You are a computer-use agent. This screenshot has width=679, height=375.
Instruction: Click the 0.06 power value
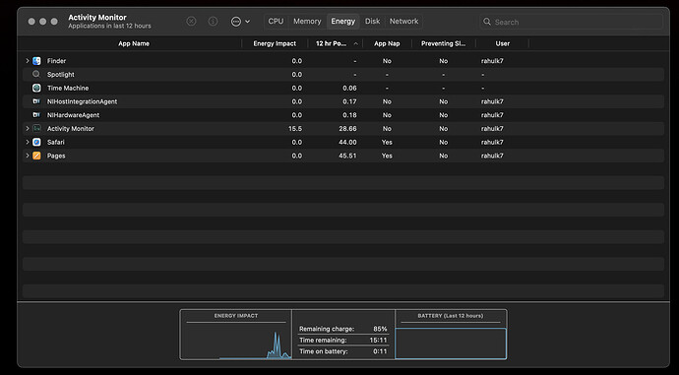349,88
